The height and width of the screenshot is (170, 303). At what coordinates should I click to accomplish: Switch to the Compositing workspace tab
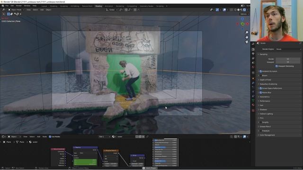click(x=132, y=6)
